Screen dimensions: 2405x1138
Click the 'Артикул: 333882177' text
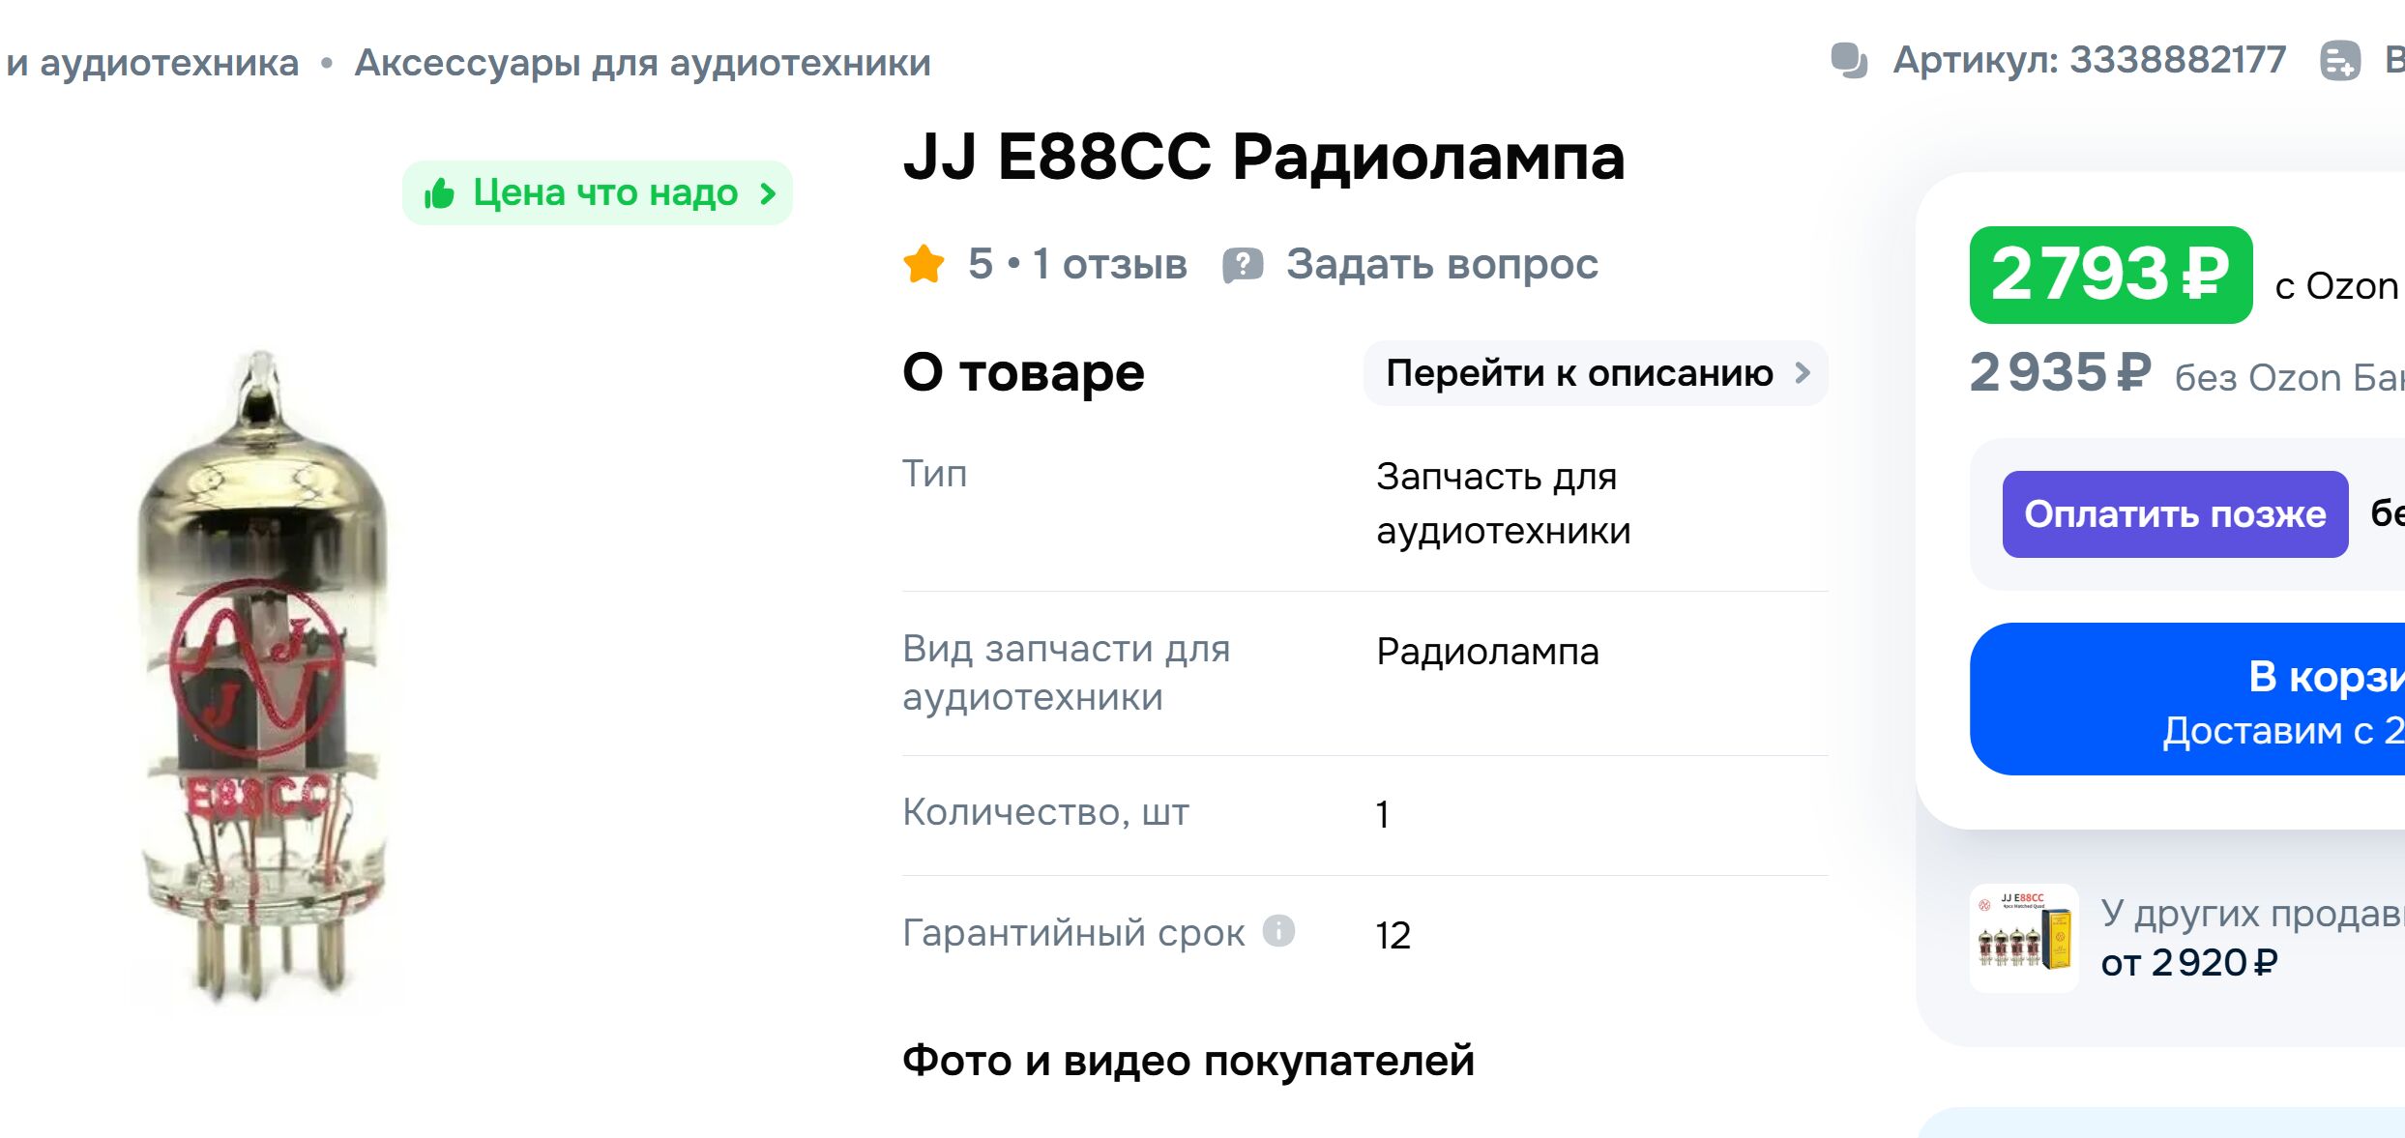click(x=2089, y=61)
